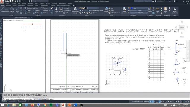Expand the Dibujo panel

click(x=12, y=15)
